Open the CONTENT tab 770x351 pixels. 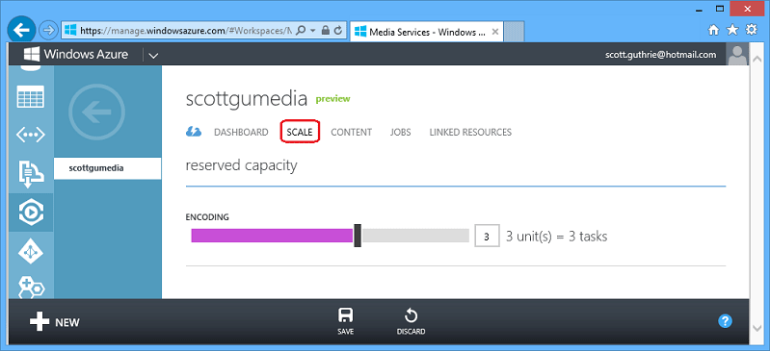pos(351,133)
